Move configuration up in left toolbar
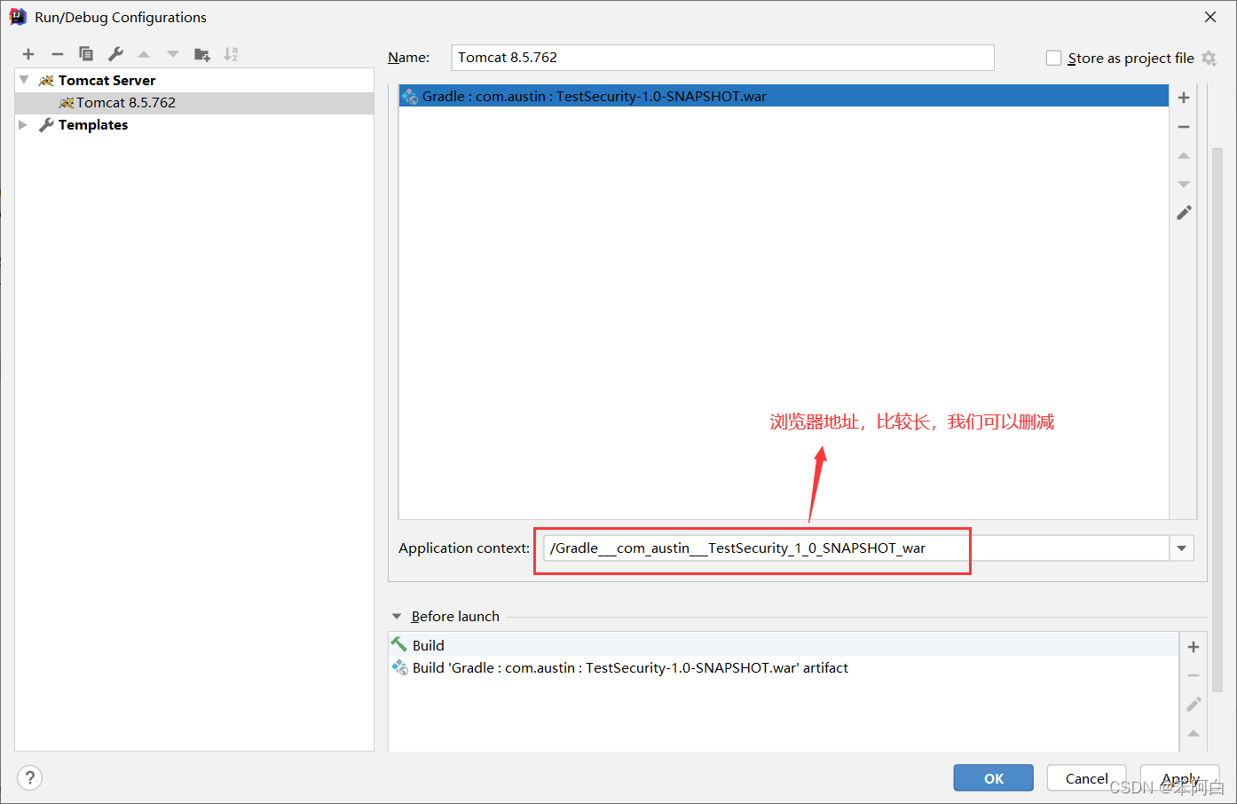The height and width of the screenshot is (804, 1237). (x=144, y=54)
